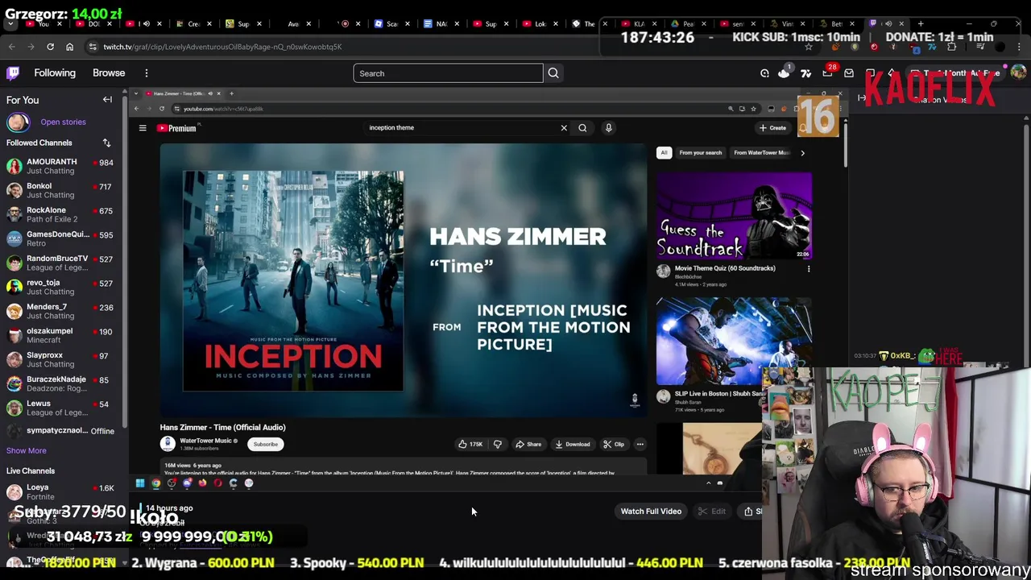The width and height of the screenshot is (1031, 580).
Task: Open the Following page
Action: pyautogui.click(x=55, y=73)
